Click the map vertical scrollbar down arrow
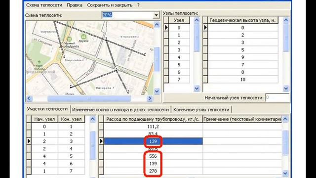The image size is (316, 178). pyautogui.click(x=157, y=91)
